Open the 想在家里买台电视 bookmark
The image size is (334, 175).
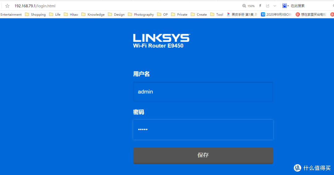click(x=311, y=14)
